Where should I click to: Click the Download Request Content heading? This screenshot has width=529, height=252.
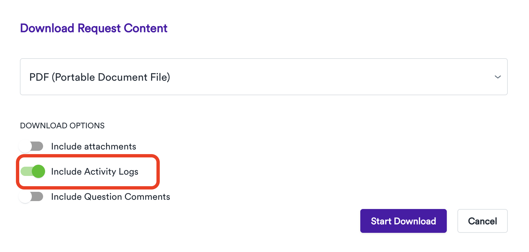click(94, 28)
